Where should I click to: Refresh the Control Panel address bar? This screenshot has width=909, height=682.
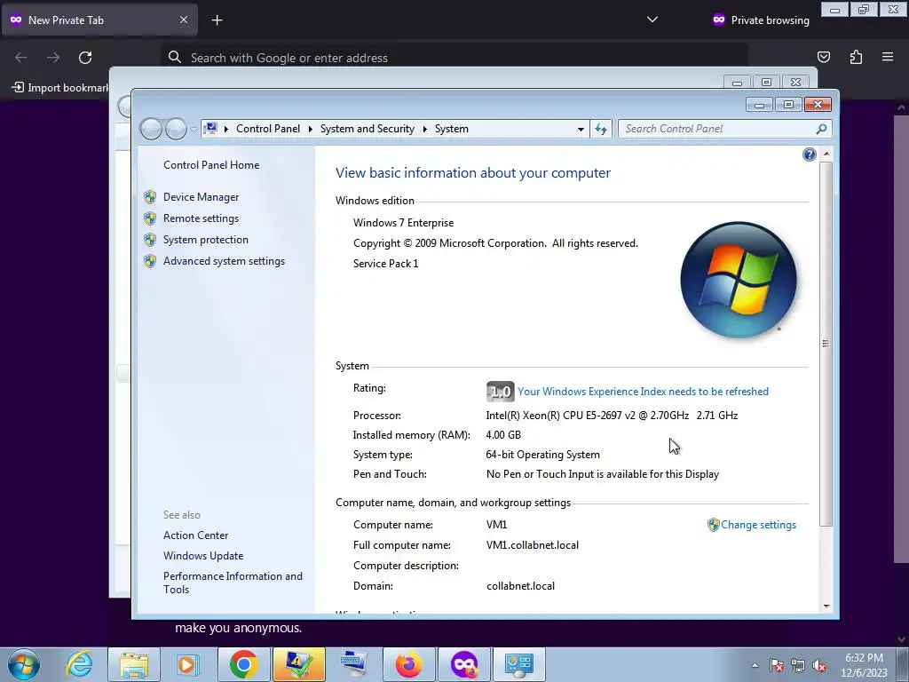point(601,129)
